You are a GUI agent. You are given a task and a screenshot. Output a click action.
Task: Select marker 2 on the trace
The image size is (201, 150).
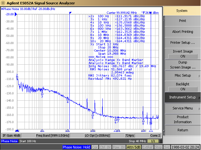17,77
